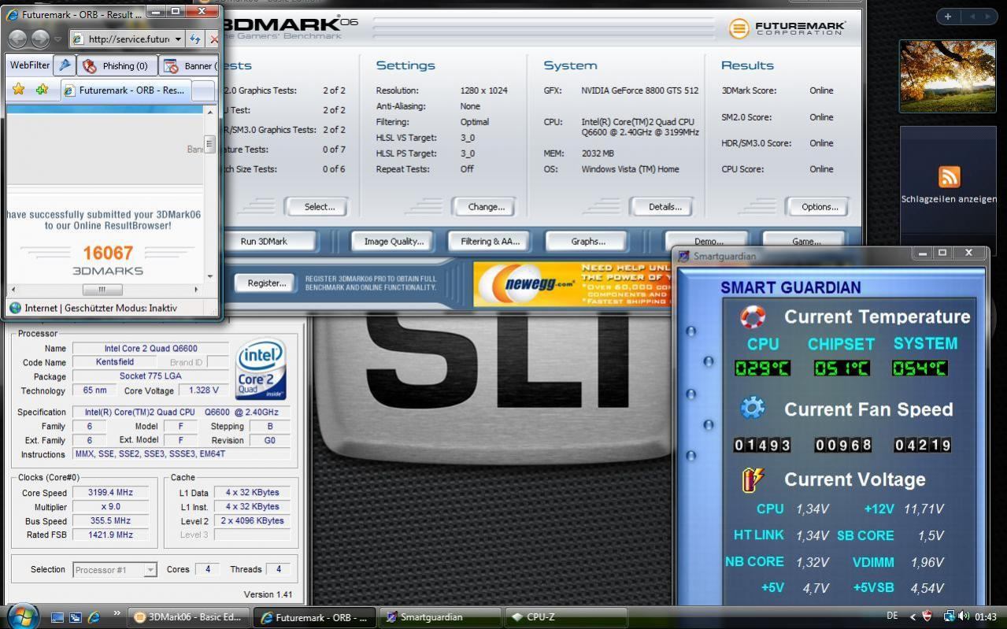The image size is (1007, 629).
Task: Click chipset temperature 051°C readout
Action: 842,368
